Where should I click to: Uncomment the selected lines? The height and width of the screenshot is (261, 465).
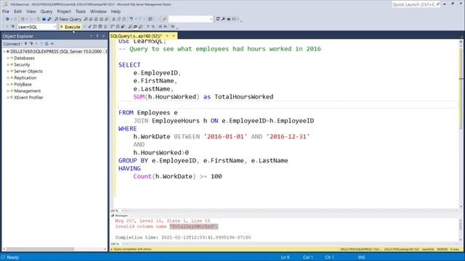click(x=153, y=27)
